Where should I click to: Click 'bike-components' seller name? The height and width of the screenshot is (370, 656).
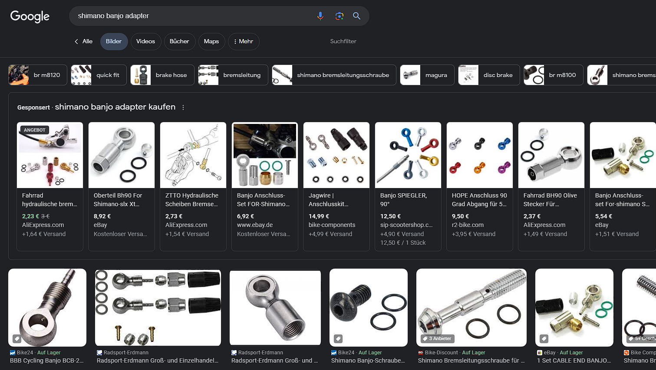[x=332, y=225]
